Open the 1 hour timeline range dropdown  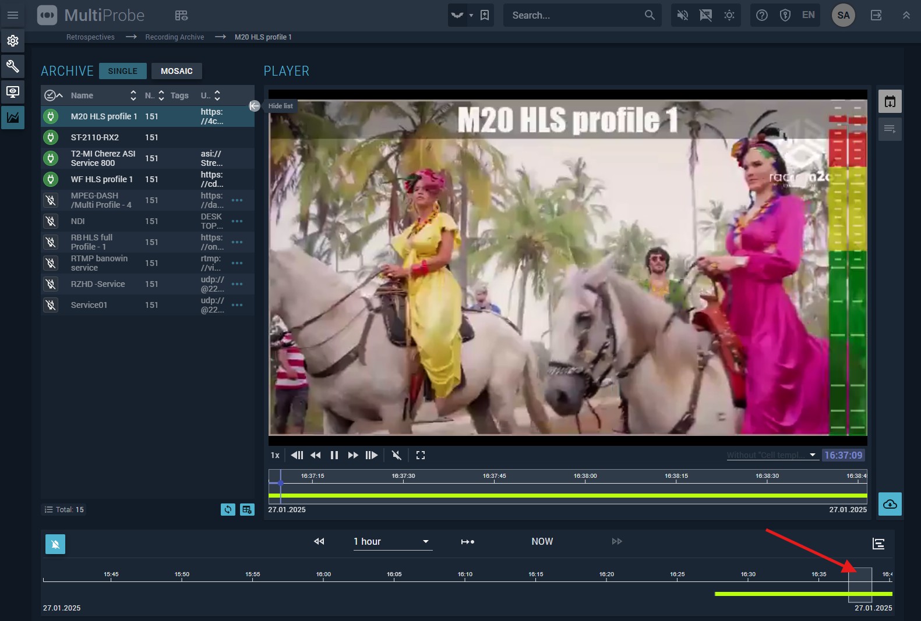point(391,542)
